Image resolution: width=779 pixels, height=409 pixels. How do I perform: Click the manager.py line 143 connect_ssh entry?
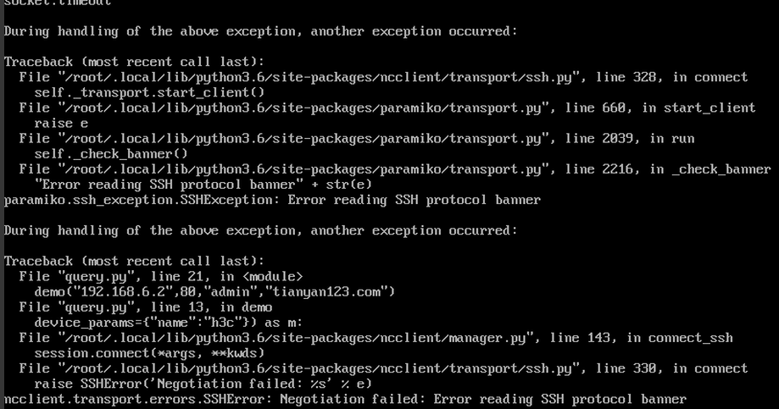coord(376,337)
